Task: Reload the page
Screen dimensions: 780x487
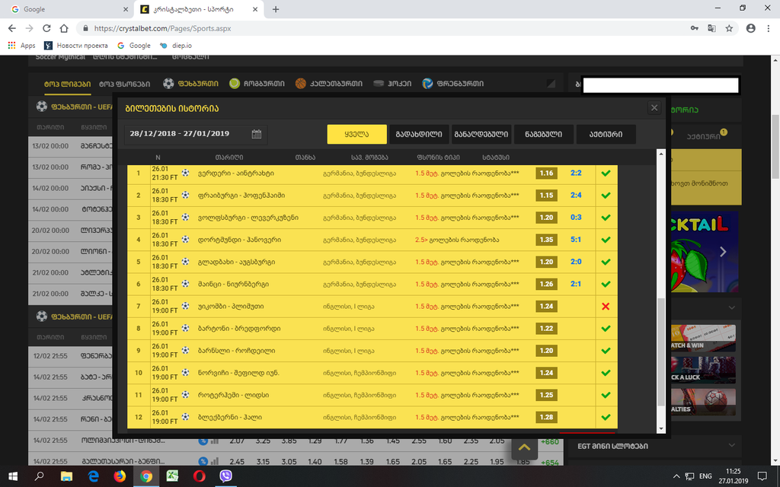Action: coord(46,28)
